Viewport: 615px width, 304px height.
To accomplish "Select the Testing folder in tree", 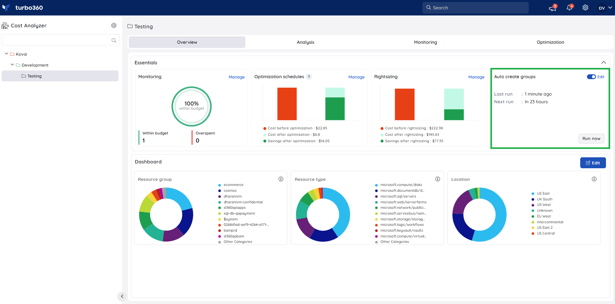I will tap(60, 76).
